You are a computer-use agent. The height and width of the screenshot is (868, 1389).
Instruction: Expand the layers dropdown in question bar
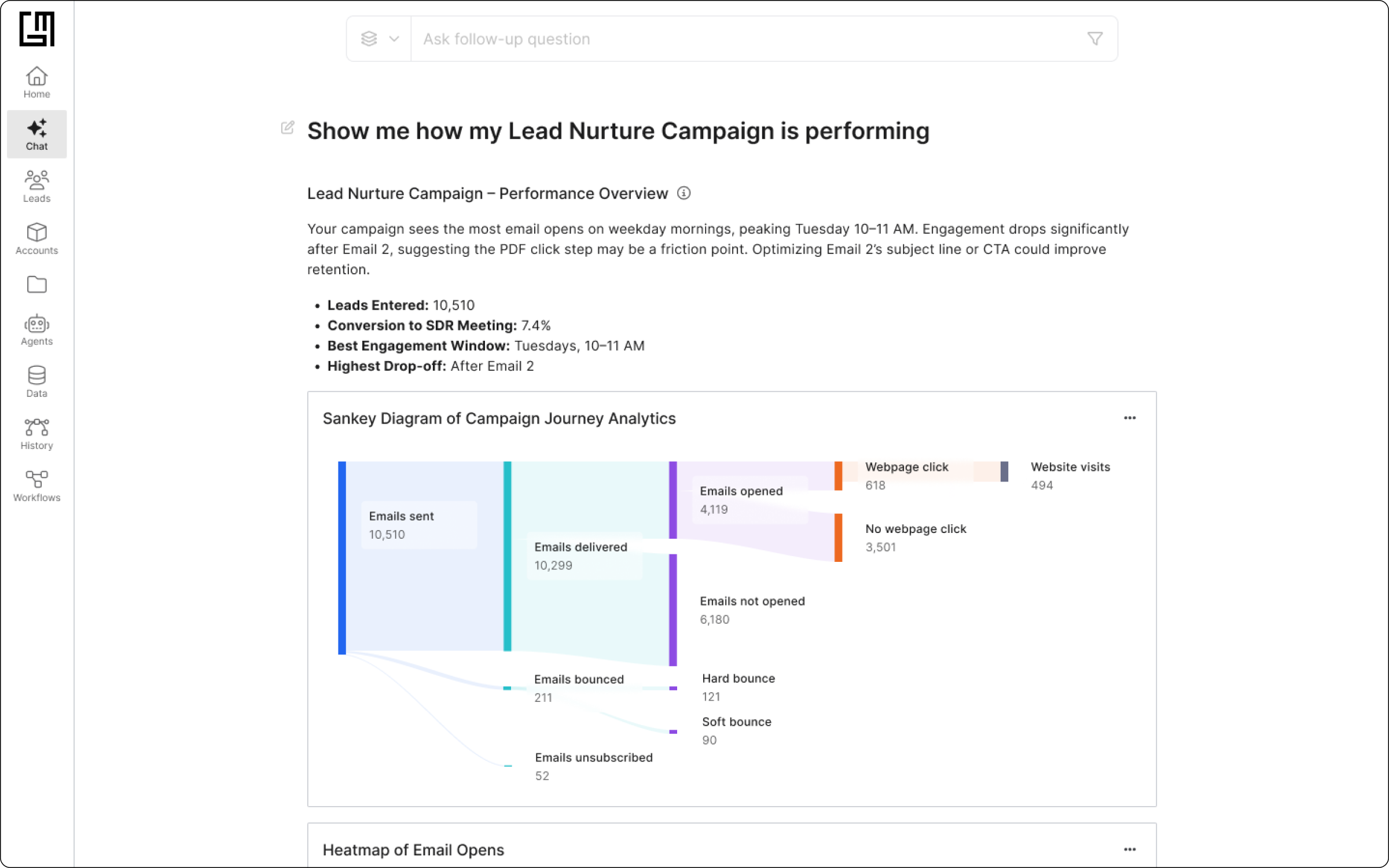(380, 39)
